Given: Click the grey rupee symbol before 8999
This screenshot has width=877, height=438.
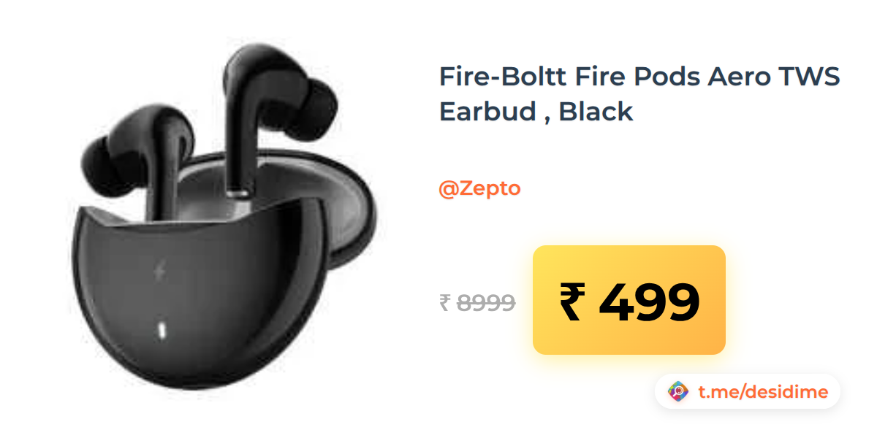Looking at the screenshot, I should pyautogui.click(x=445, y=302).
